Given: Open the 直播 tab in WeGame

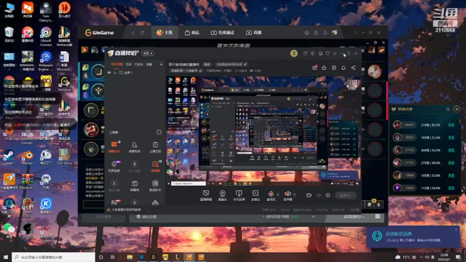Looking at the screenshot, I should coord(254,33).
